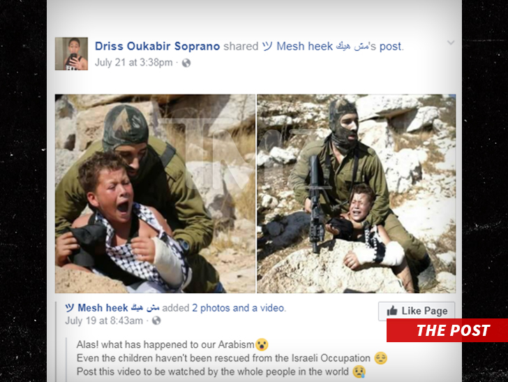508x382 pixels.
Task: Click the crying emoji after 'in the world'
Action: pos(359,372)
